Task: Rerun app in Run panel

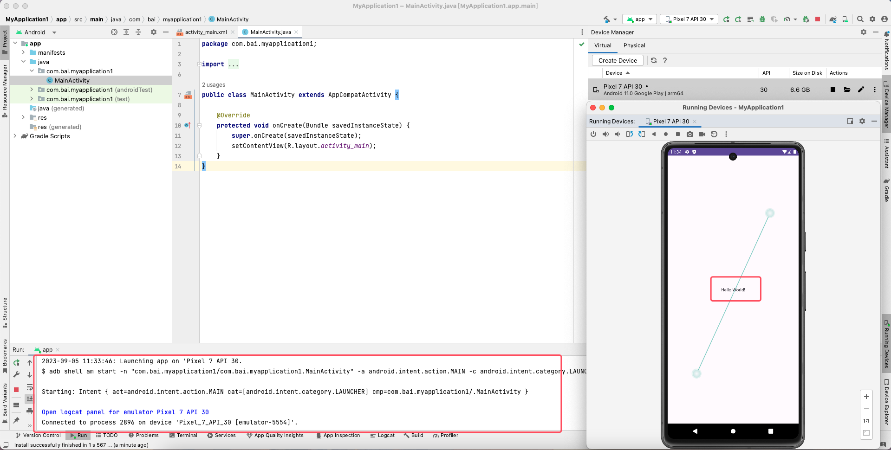Action: [17, 363]
